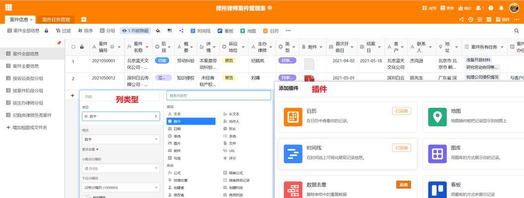524x198 pixels.
Task: Toggle the switch at column panel bottom
Action: click(x=86, y=197)
